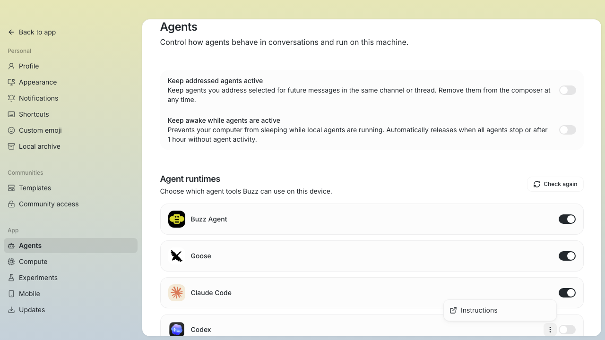Click the Custom emoji smiley icon

tap(11, 130)
